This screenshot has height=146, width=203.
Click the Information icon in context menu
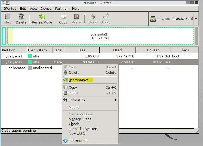tap(65, 141)
